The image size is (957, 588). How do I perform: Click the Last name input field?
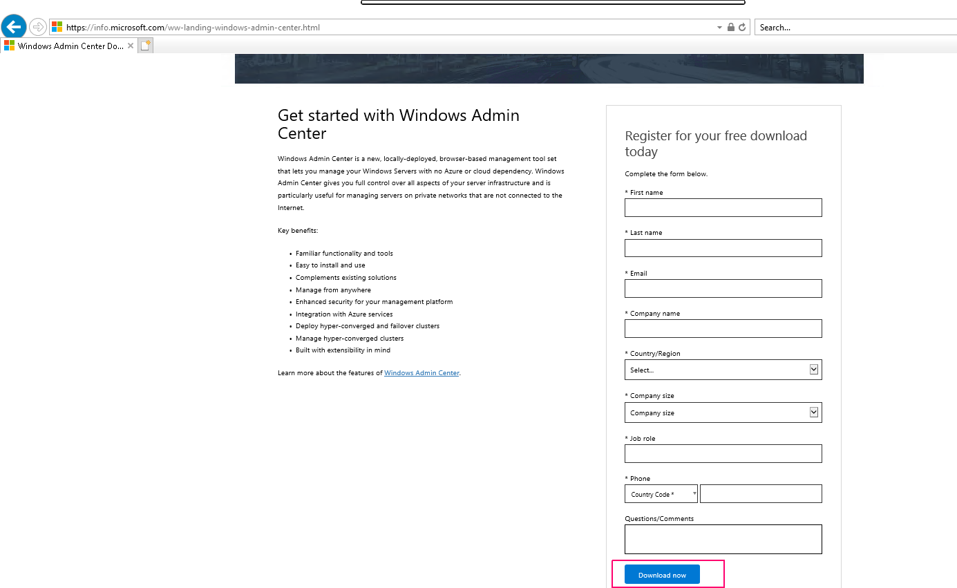pos(723,248)
